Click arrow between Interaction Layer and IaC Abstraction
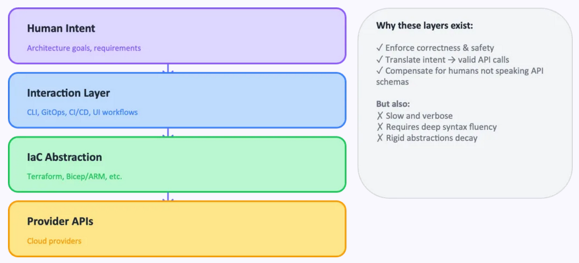579x263 pixels. tap(168, 133)
